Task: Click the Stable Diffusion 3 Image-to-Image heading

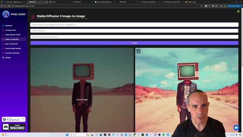Action: point(61,16)
